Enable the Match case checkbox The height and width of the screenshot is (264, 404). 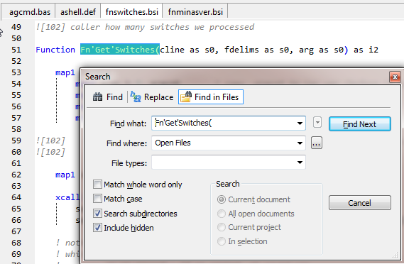pos(98,199)
